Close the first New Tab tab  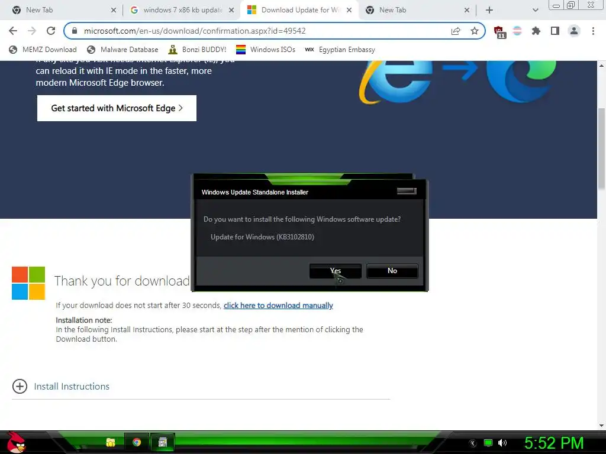(113, 10)
